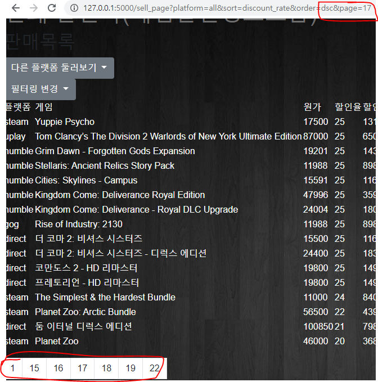Go to pagination page 15
The width and height of the screenshot is (378, 382).
(34, 368)
